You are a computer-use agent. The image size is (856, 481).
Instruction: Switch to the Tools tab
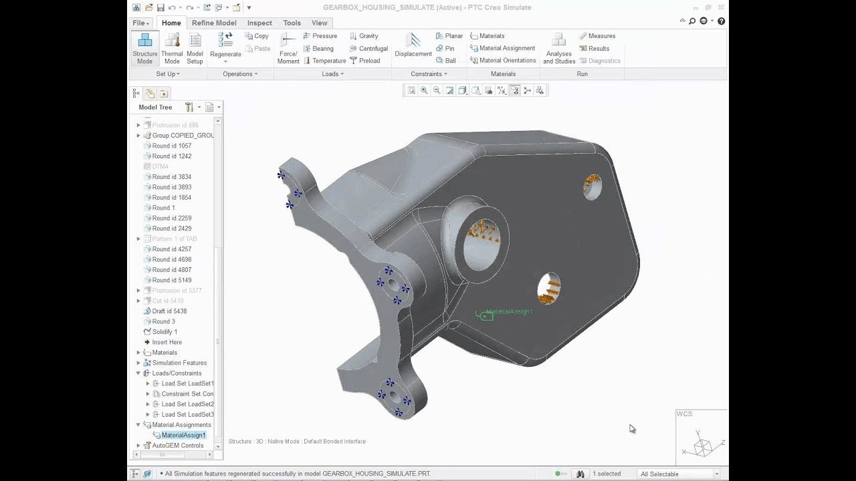[x=292, y=23]
